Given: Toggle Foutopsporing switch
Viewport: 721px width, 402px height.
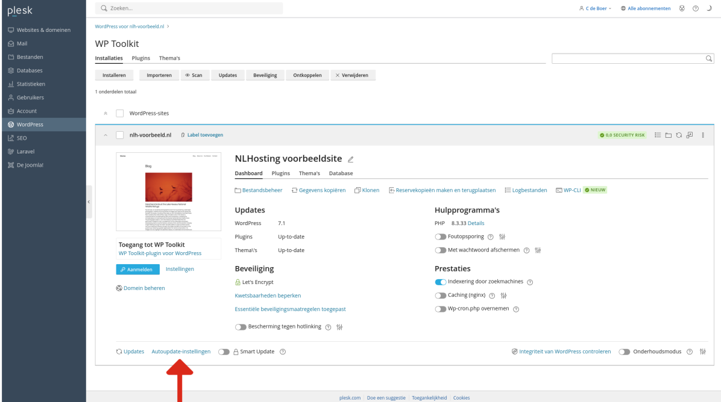Looking at the screenshot, I should click(440, 237).
